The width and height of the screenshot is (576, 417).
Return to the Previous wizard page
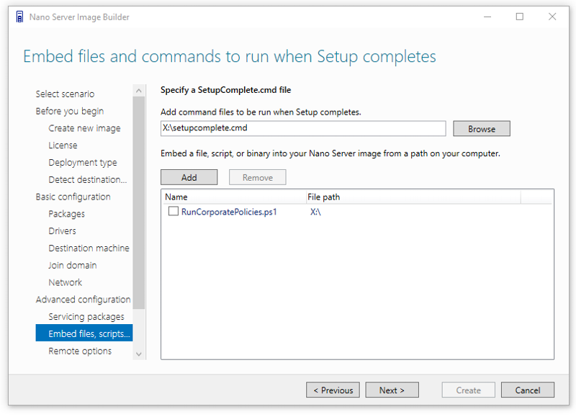[x=333, y=390]
